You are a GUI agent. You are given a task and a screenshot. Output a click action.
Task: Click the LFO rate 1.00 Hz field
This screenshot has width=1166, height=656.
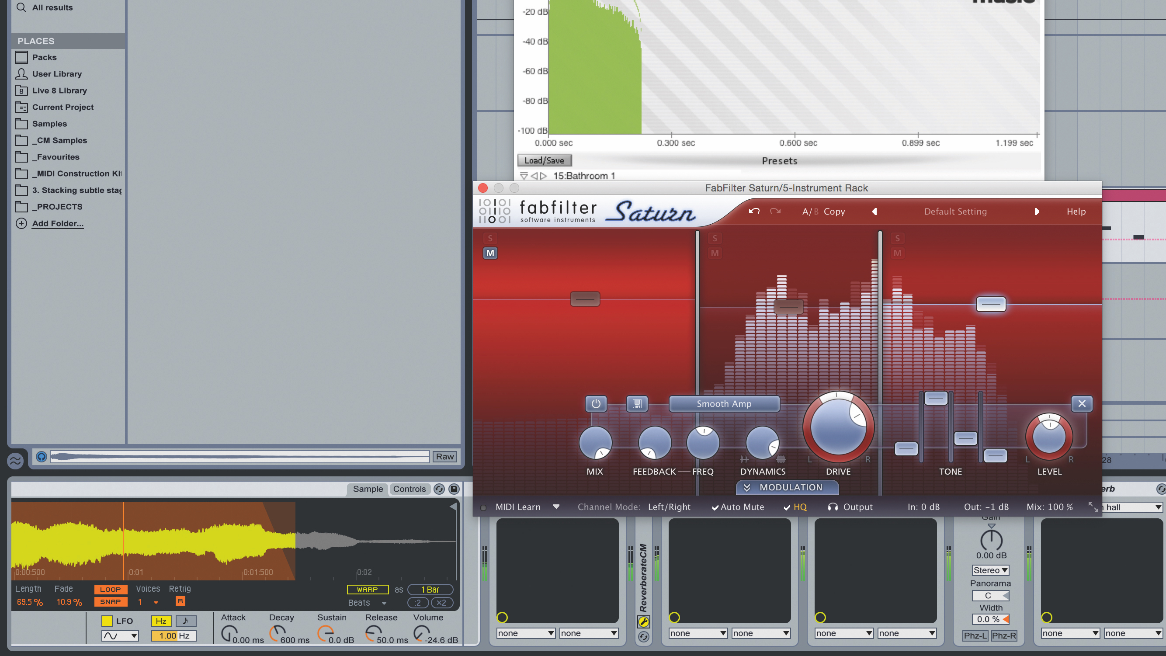pos(174,635)
